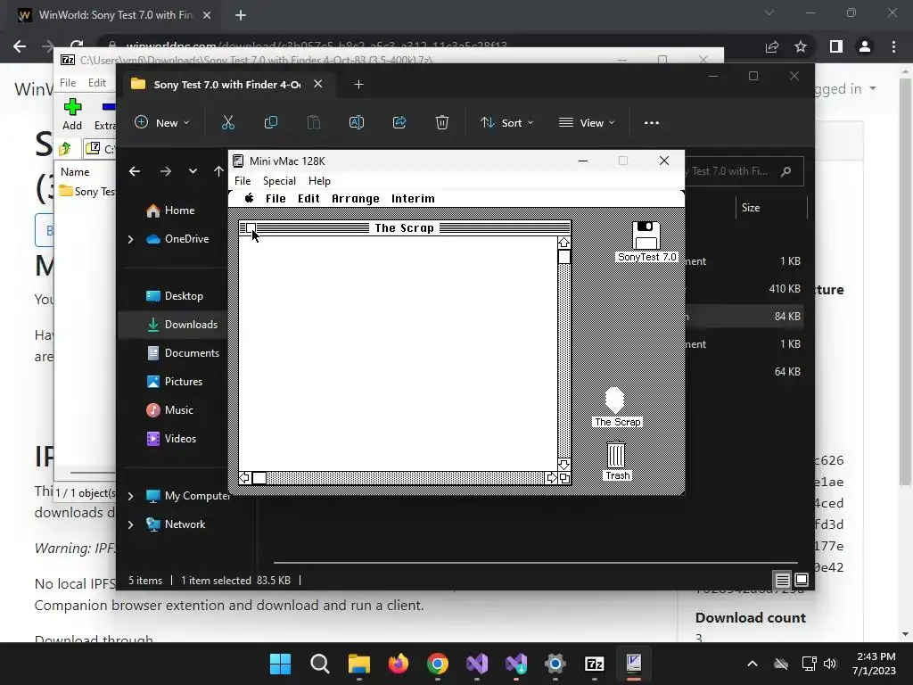Open recent locations chevron in File Explorer
The image size is (913, 685).
(x=193, y=171)
